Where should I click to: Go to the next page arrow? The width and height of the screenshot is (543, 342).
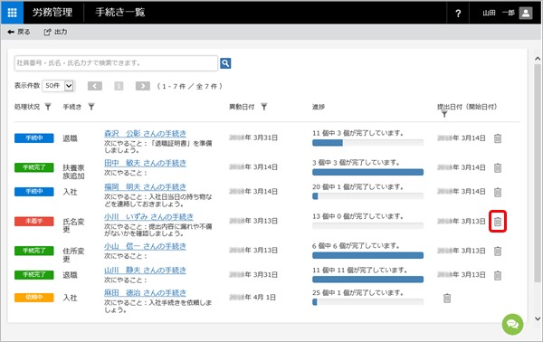pyautogui.click(x=143, y=86)
